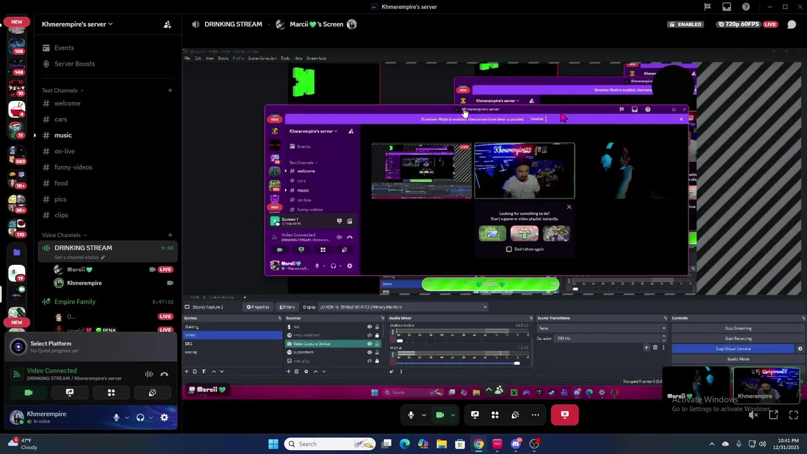Toggle microphone in call controls bar

pos(411,415)
